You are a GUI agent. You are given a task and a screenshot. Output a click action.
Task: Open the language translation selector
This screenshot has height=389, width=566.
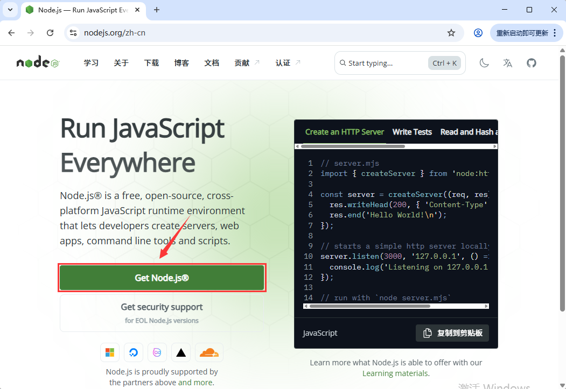tap(507, 63)
